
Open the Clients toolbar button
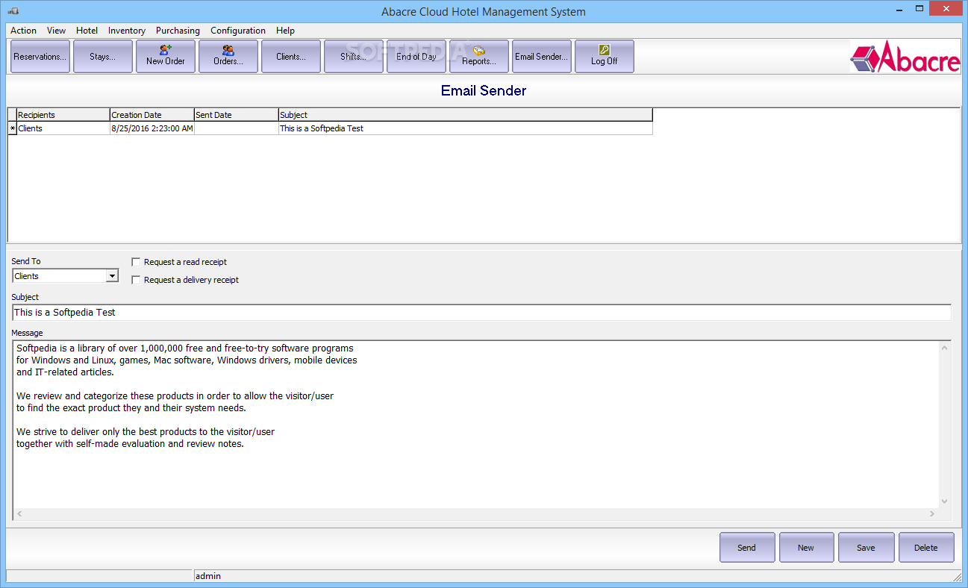coord(290,57)
